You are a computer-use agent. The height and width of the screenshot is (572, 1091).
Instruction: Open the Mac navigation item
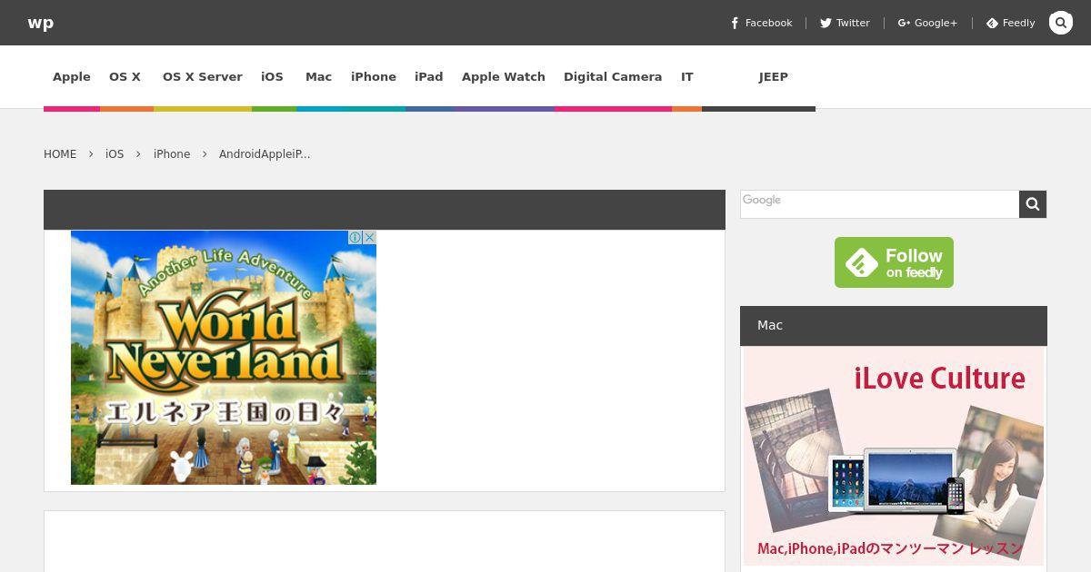point(318,77)
